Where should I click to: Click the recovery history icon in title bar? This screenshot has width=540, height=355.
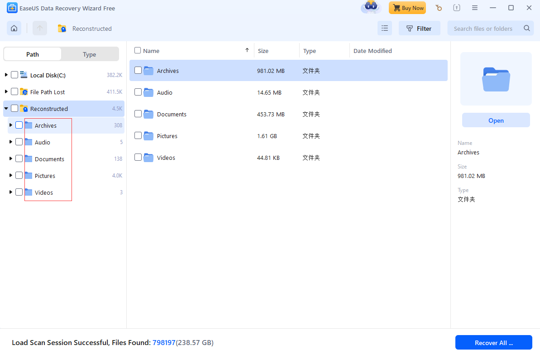point(439,8)
